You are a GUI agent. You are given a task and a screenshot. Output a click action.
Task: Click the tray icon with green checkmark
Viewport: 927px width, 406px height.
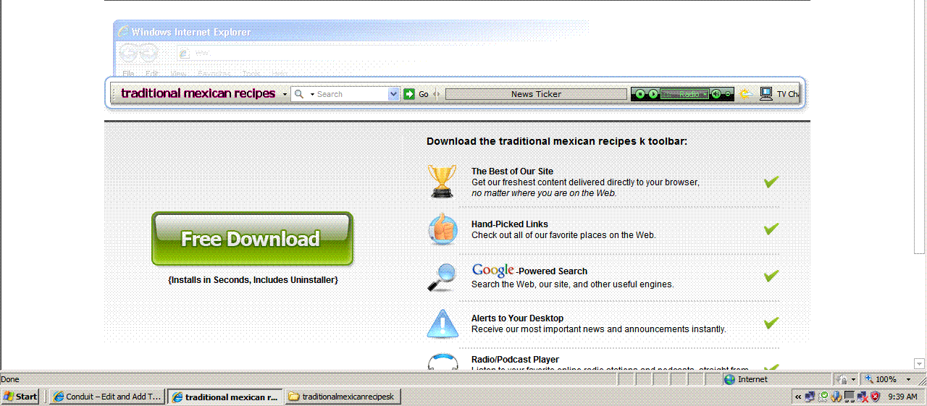(823, 397)
